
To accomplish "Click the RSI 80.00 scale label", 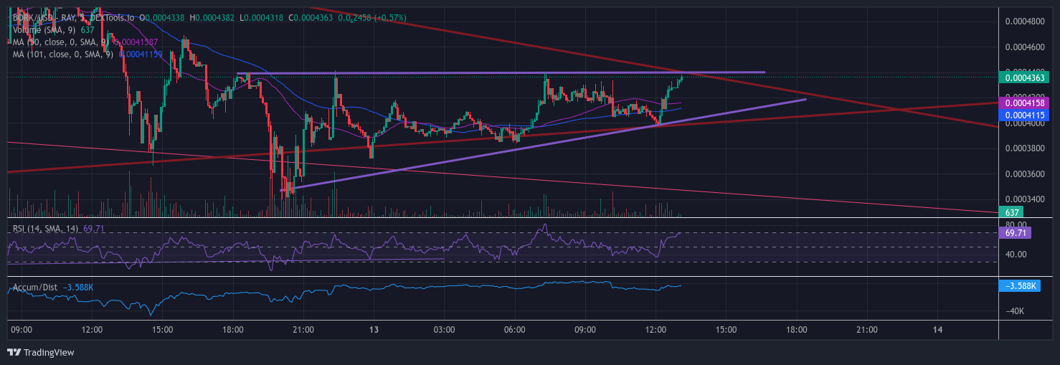I will click(x=1016, y=224).
